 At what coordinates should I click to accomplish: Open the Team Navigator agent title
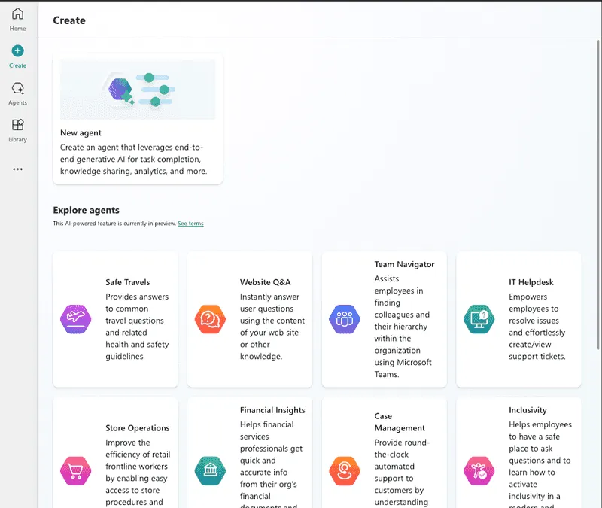pyautogui.click(x=404, y=264)
